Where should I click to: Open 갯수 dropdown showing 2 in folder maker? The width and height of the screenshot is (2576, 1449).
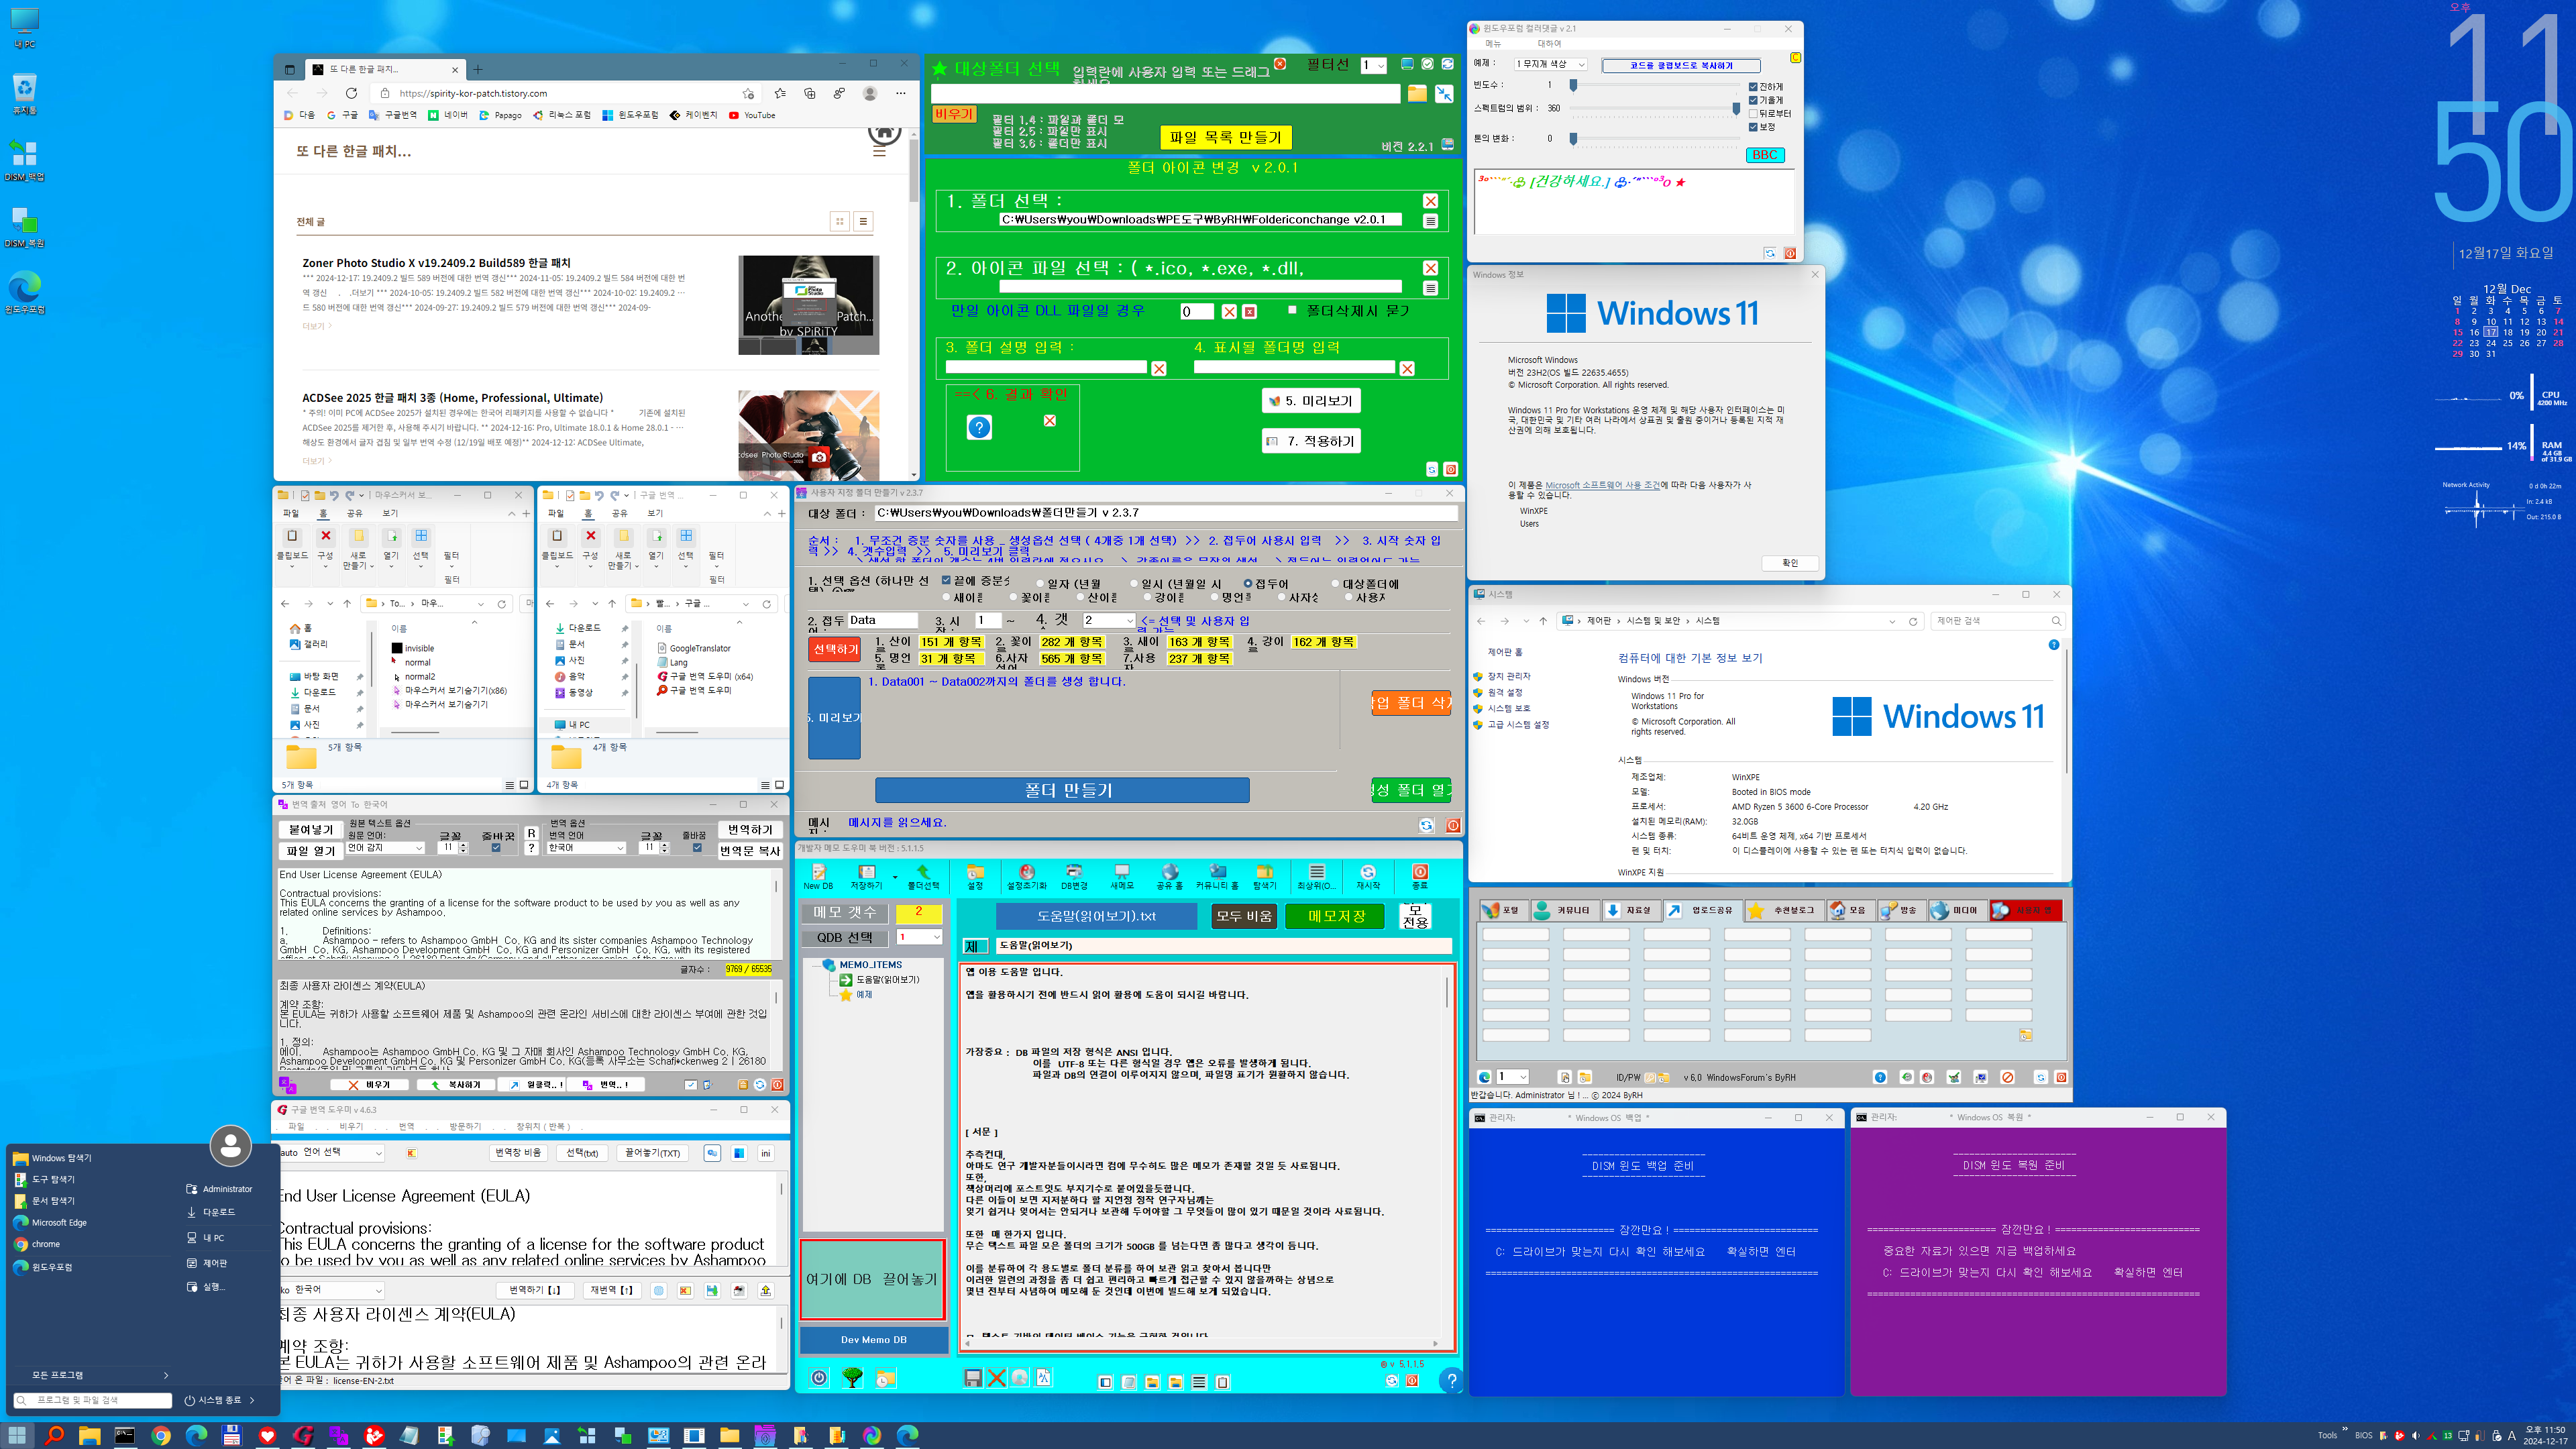(x=1109, y=620)
